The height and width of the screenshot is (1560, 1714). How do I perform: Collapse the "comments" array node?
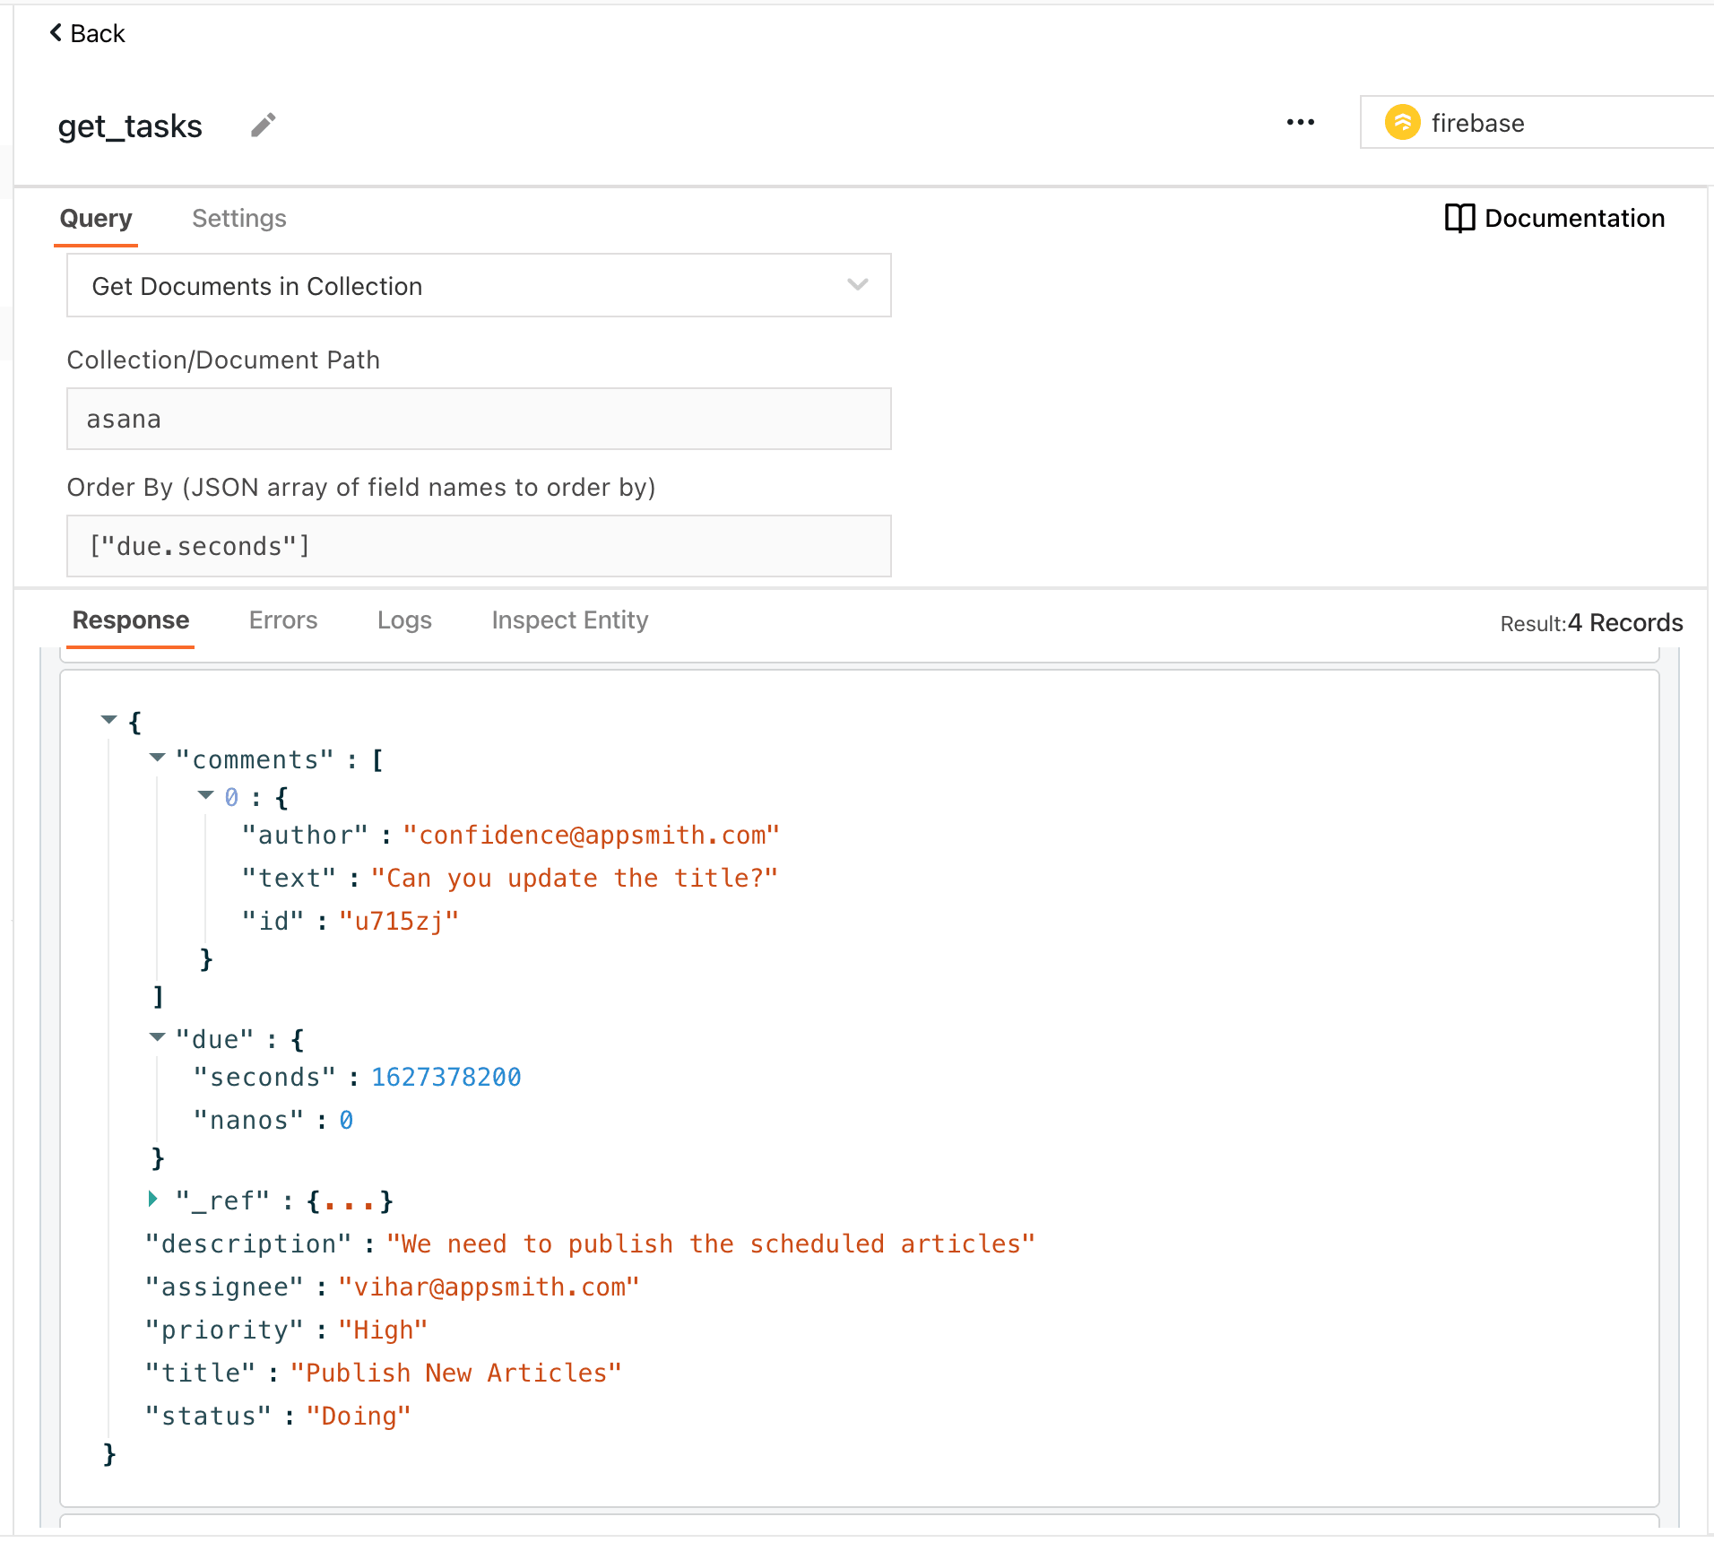click(x=158, y=758)
